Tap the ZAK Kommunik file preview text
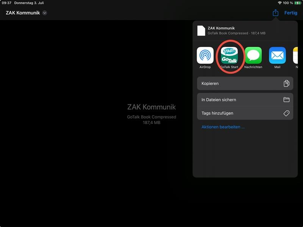The width and height of the screenshot is (303, 227). [151, 107]
